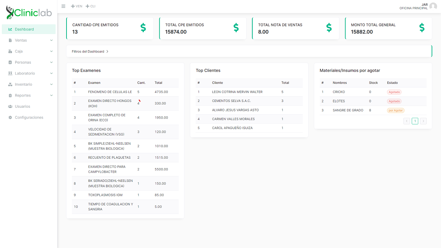
Task: Click the Dashboard chart icon
Action: tap(10, 29)
